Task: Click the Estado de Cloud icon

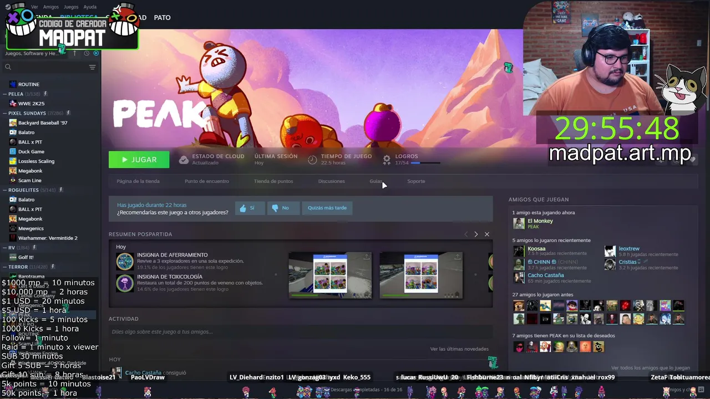Action: 184,160
